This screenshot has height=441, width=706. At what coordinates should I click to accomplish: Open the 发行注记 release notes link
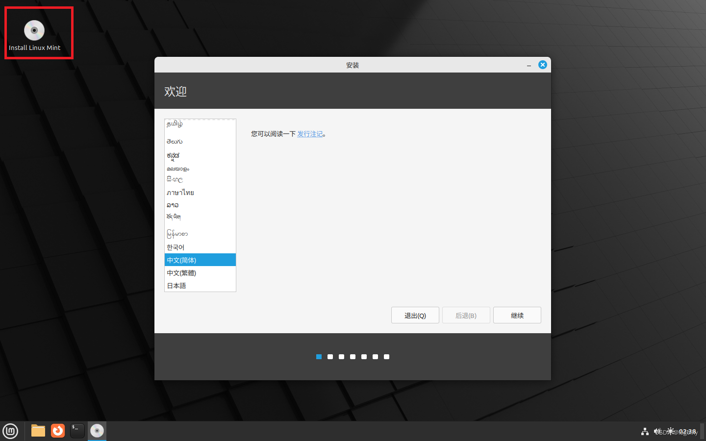[310, 133]
